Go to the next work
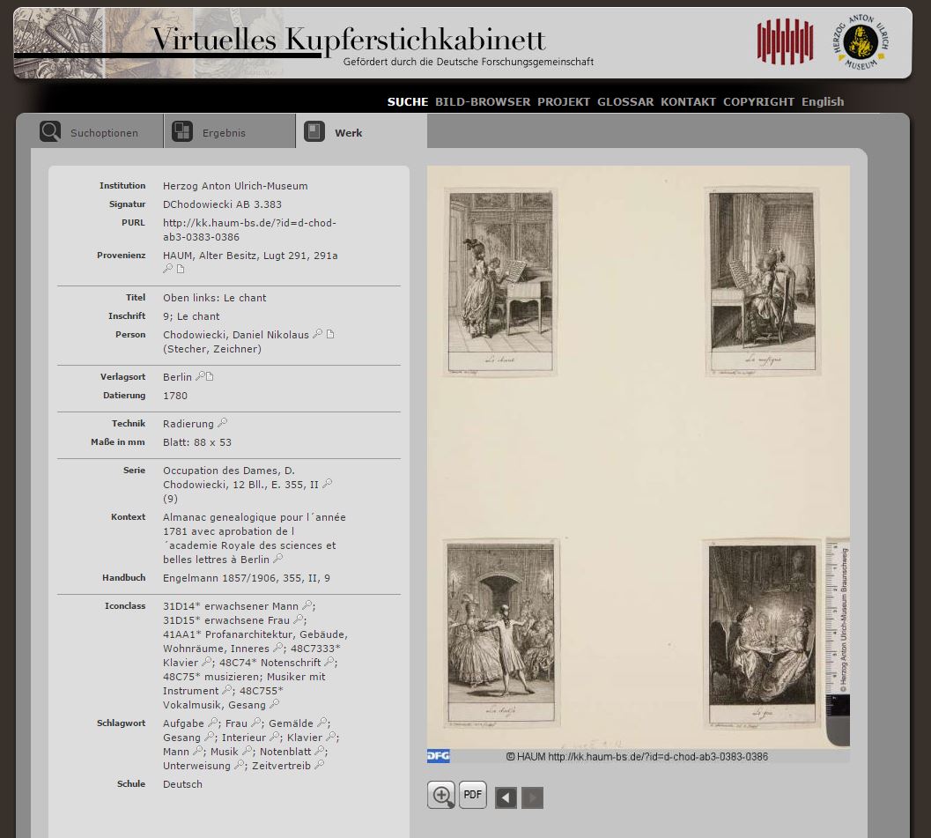931x838 pixels. coord(533,797)
